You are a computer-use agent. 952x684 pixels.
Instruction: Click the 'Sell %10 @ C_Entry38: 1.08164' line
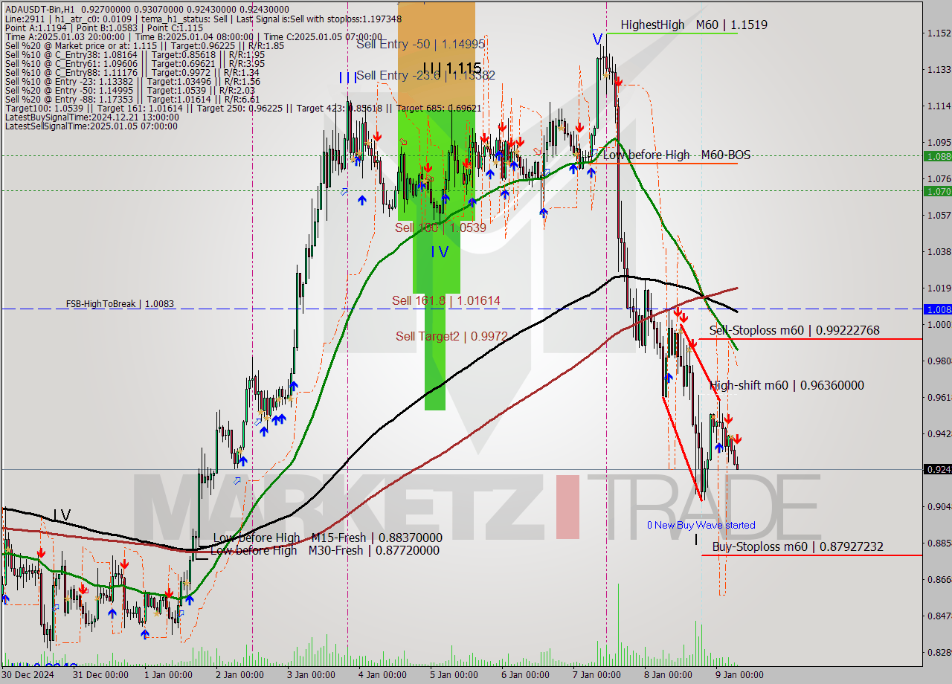[x=135, y=55]
